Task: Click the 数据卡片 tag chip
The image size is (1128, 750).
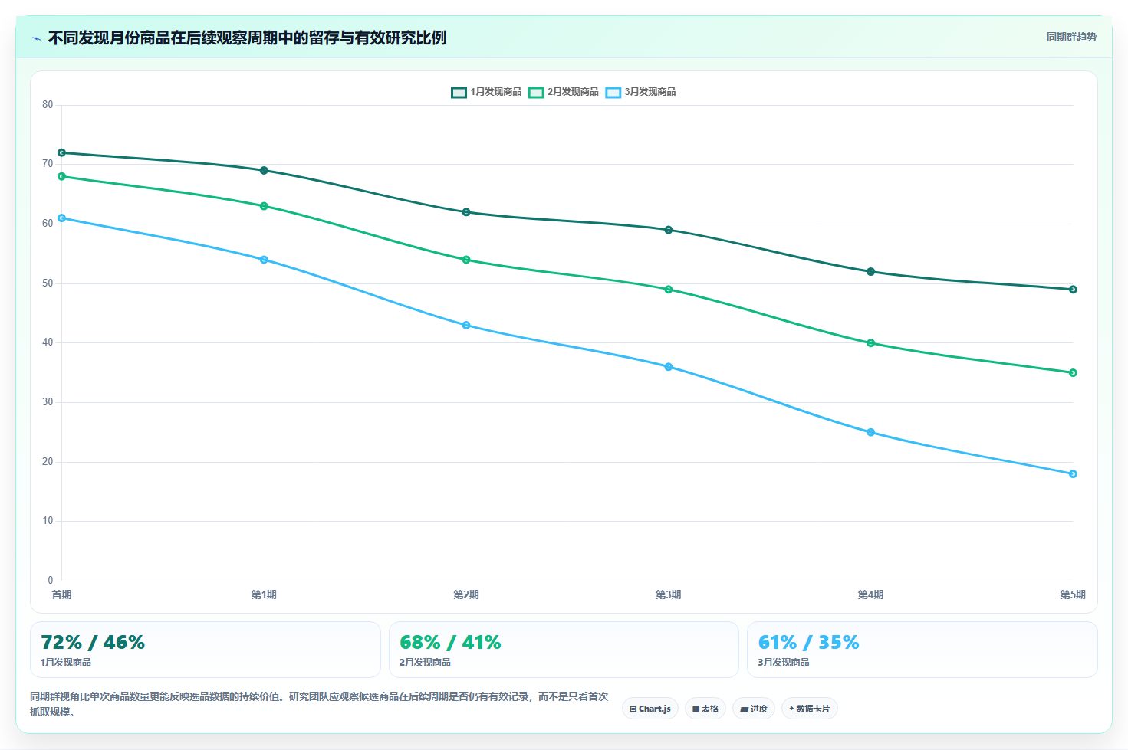Action: click(809, 709)
